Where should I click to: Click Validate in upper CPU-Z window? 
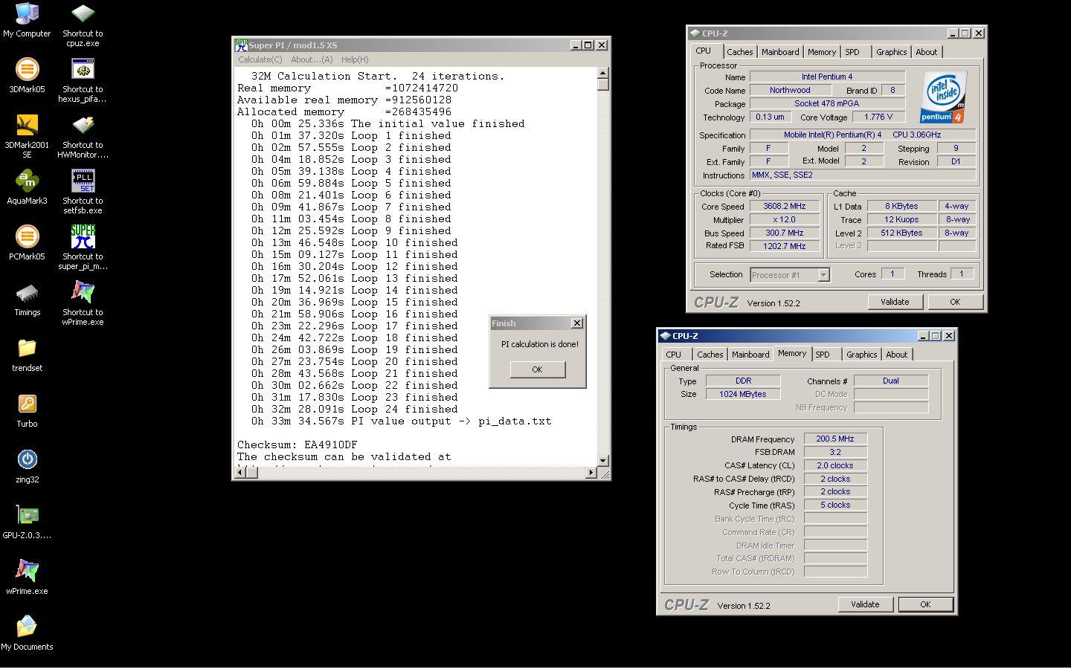click(x=895, y=302)
